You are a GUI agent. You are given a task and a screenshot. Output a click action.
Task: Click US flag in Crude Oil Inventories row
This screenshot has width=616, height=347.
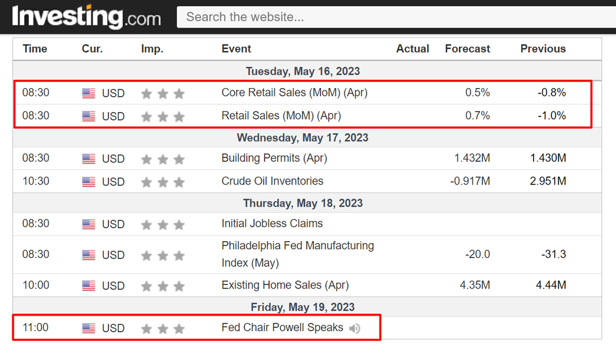point(89,181)
